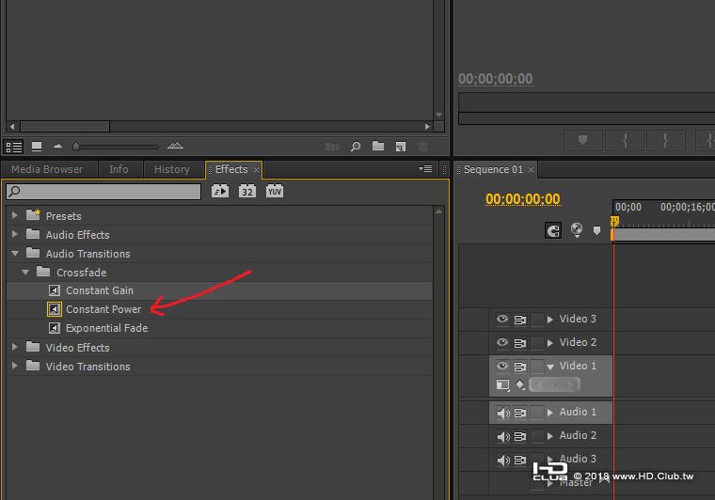Viewport: 715px width, 500px height.
Task: Expand the Video Transitions folder
Action: [x=15, y=366]
